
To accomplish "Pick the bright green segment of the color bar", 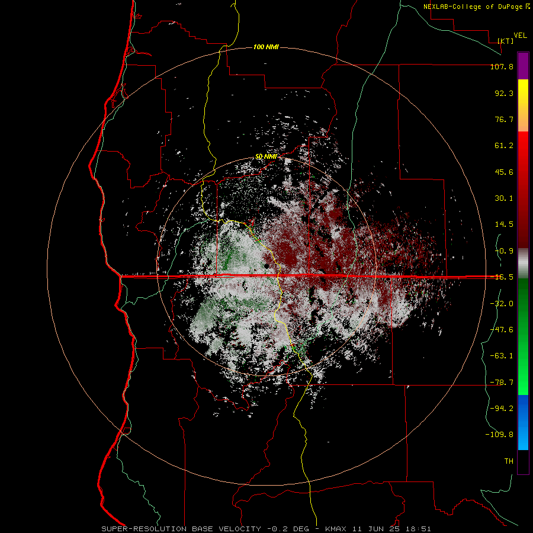I will pos(523,336).
